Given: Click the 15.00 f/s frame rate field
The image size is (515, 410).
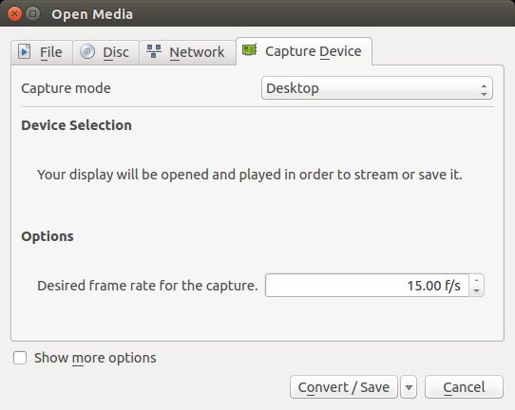Looking at the screenshot, I should point(367,286).
